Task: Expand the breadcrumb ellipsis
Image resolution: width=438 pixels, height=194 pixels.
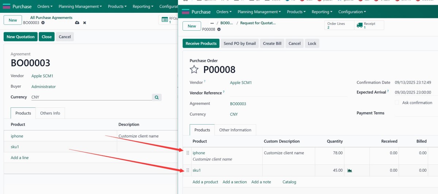Action: 212,23
